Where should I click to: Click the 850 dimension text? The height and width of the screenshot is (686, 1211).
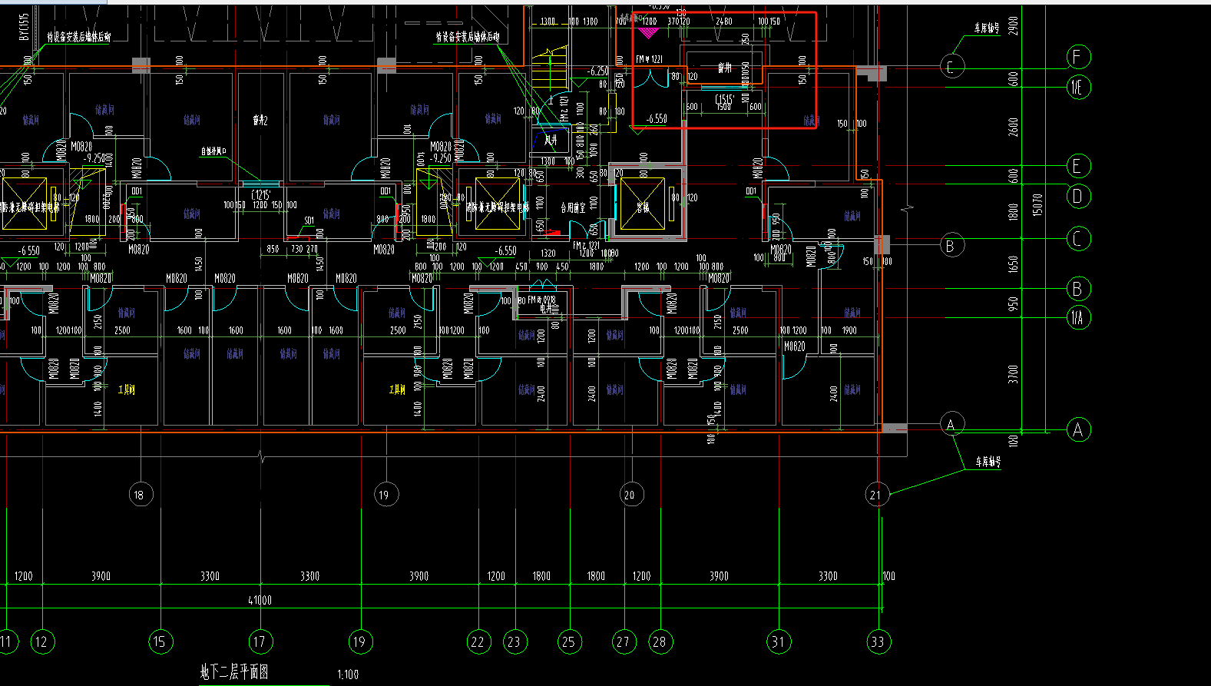click(x=273, y=249)
